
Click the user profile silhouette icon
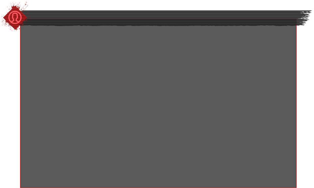pos(15,17)
